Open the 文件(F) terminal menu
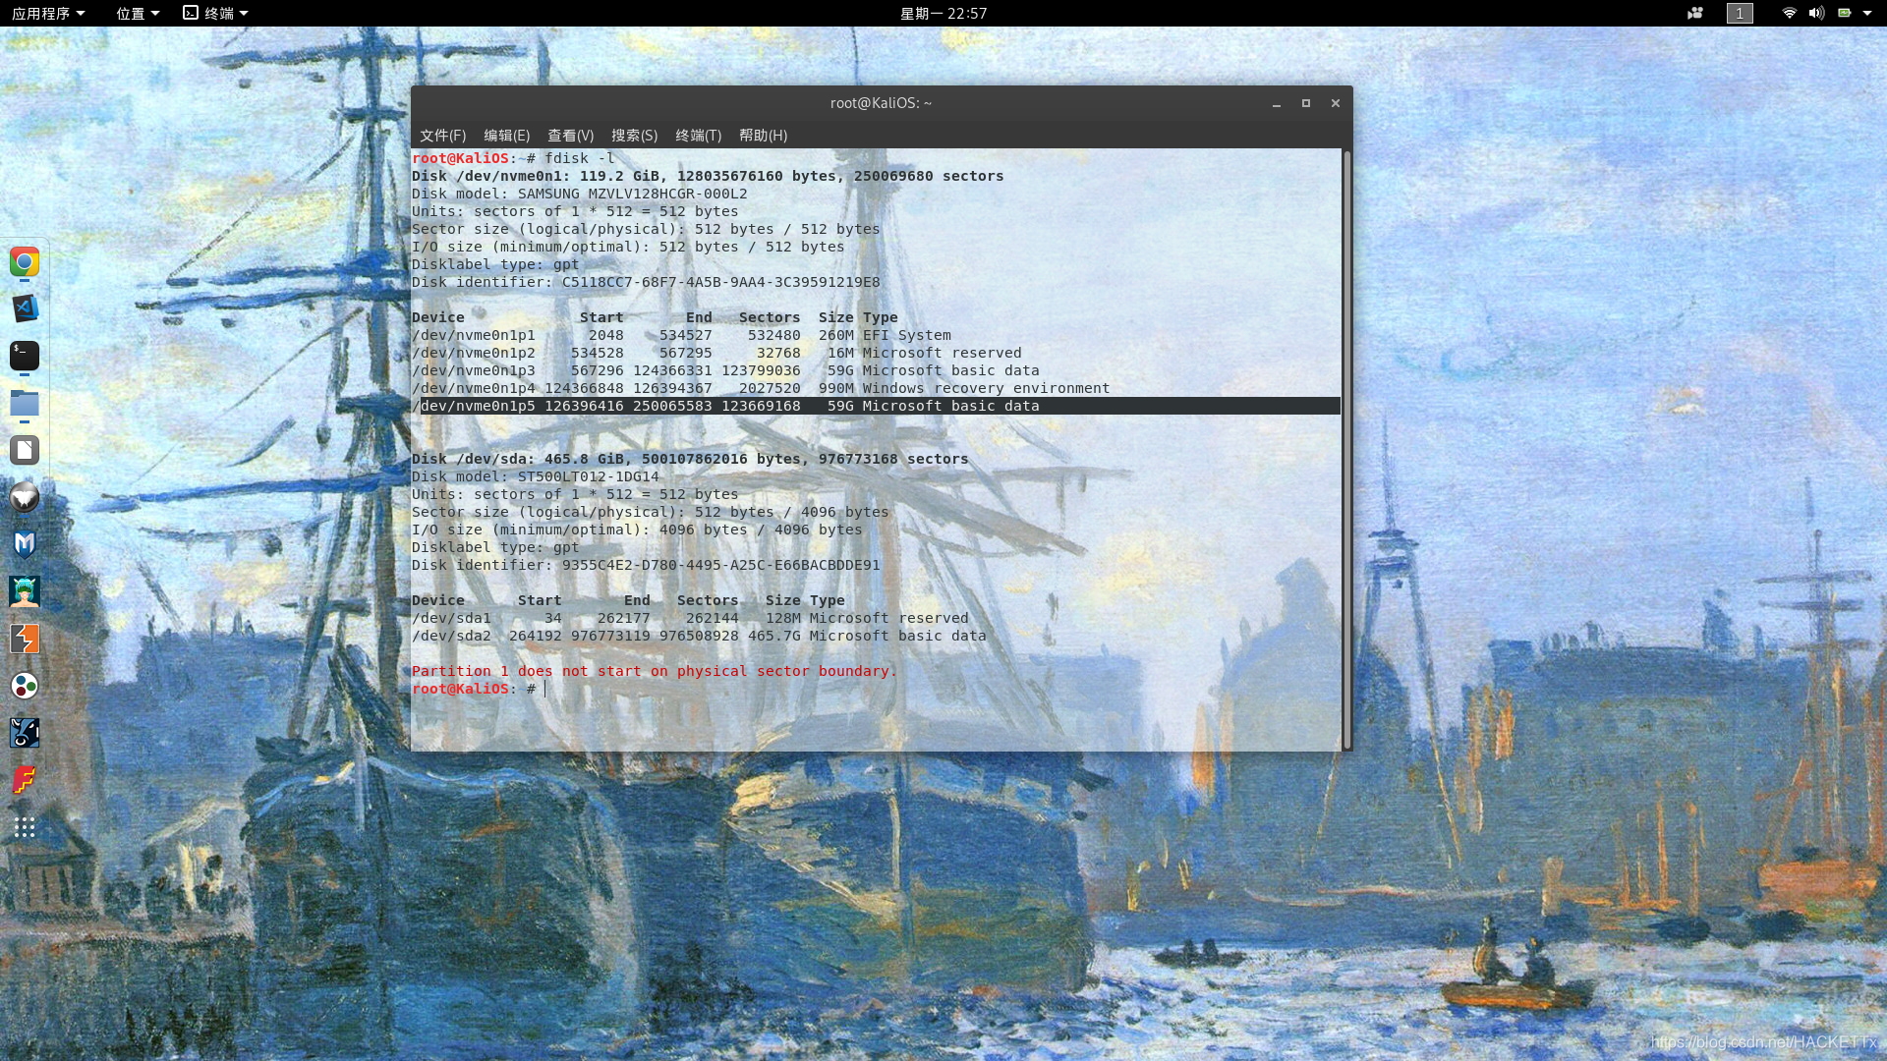1887x1061 pixels. click(442, 136)
